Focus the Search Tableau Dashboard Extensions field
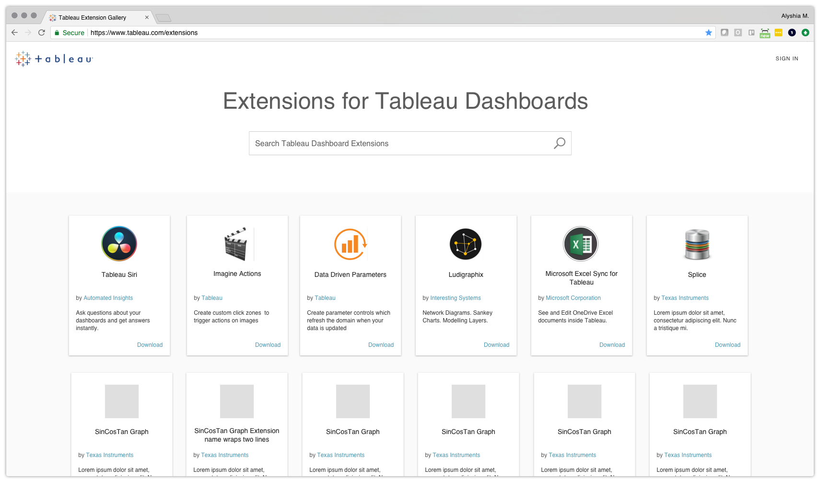 pos(410,143)
